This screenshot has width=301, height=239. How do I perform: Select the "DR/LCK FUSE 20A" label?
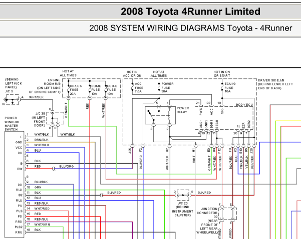pyautogui.click(x=76, y=90)
